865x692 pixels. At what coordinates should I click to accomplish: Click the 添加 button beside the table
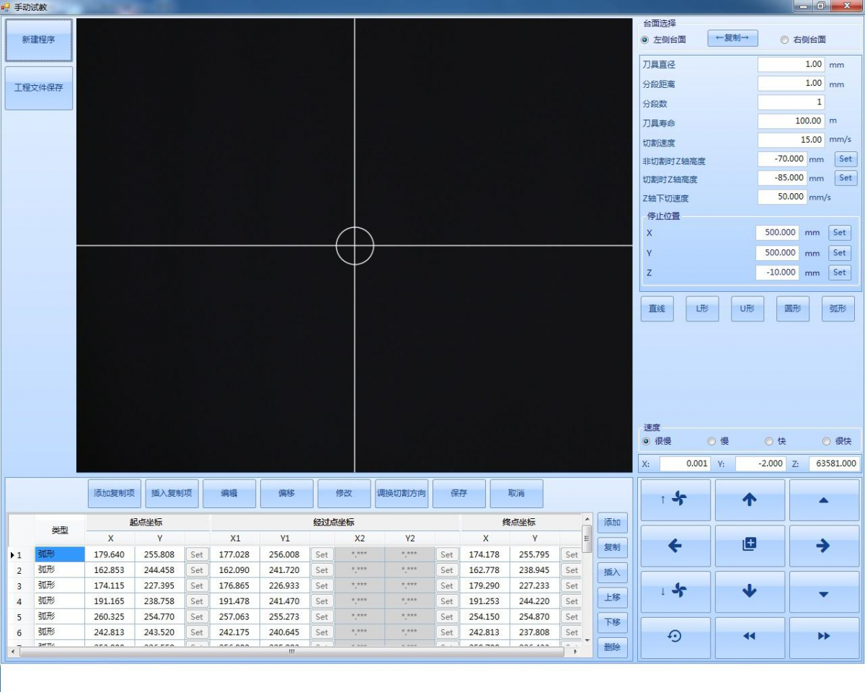[x=612, y=523]
